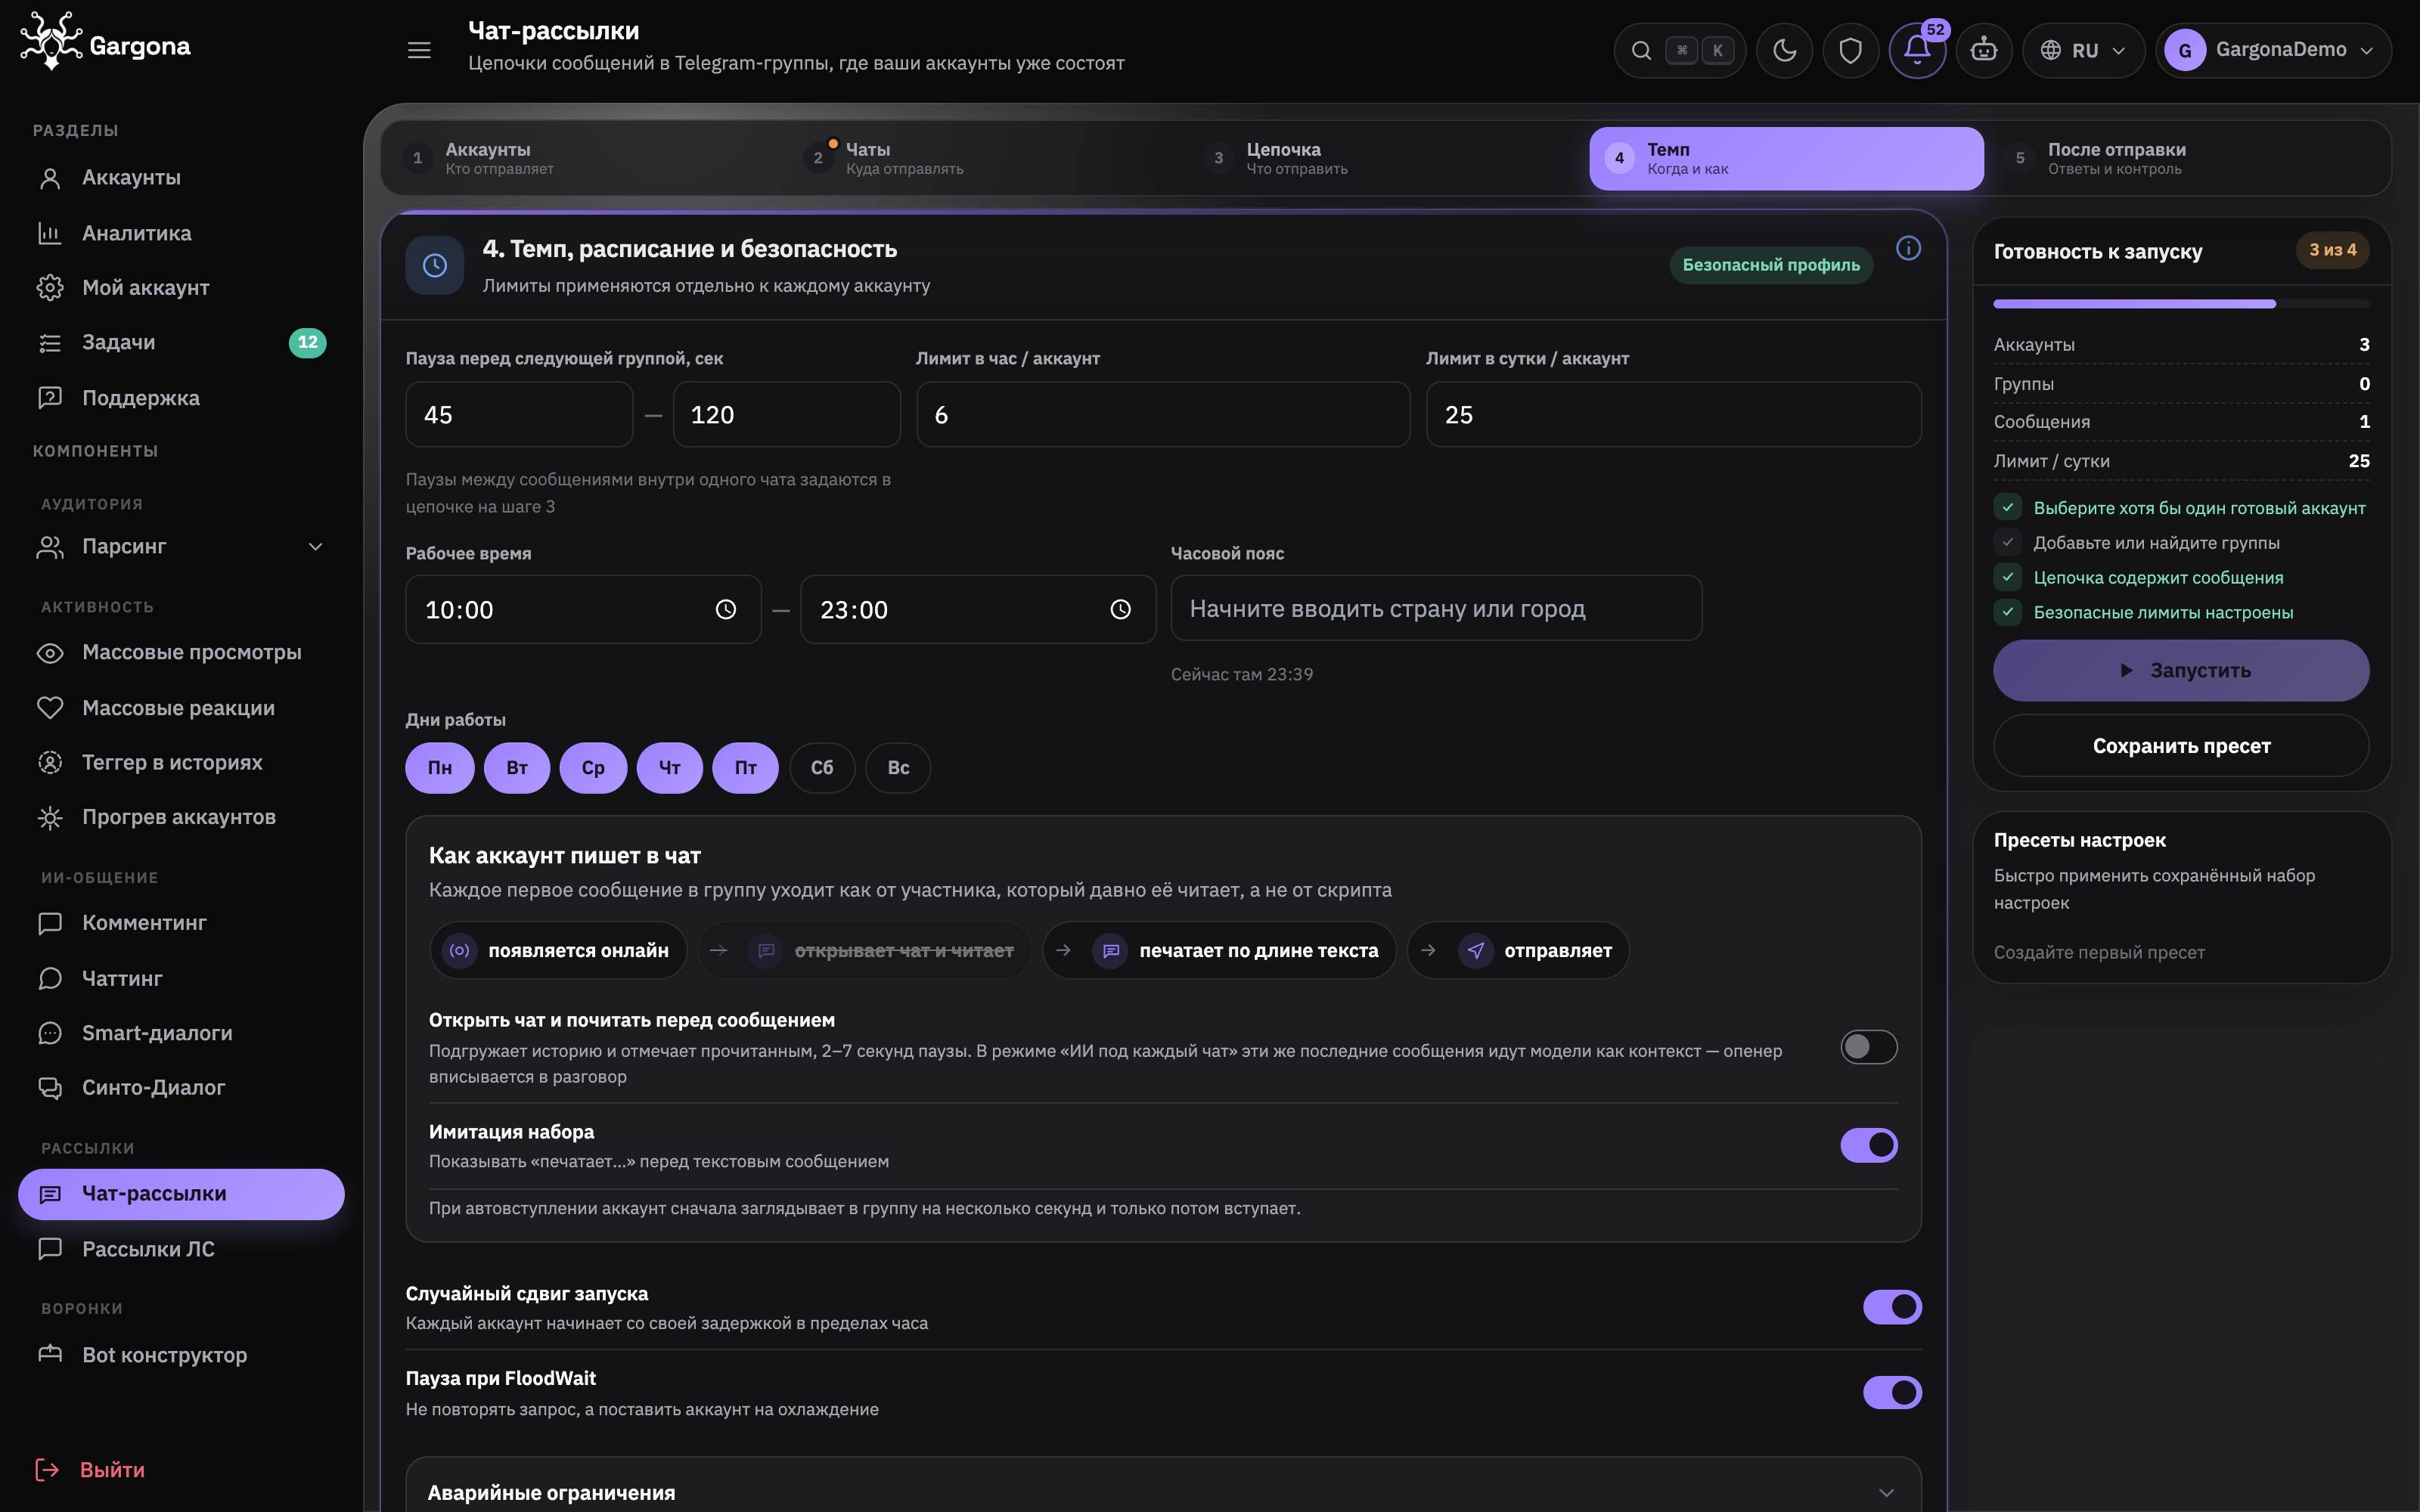Click Сохранить пресет button
Screen dimensions: 2420x1512
tap(2181, 746)
